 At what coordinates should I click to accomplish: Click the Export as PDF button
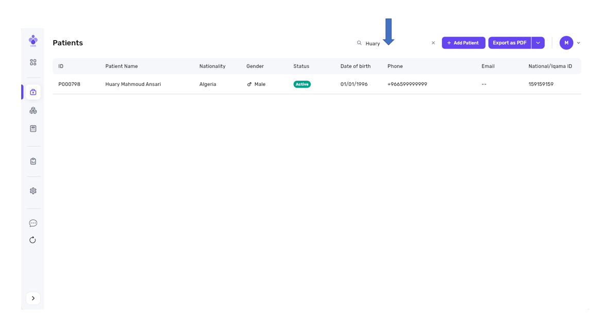point(509,43)
